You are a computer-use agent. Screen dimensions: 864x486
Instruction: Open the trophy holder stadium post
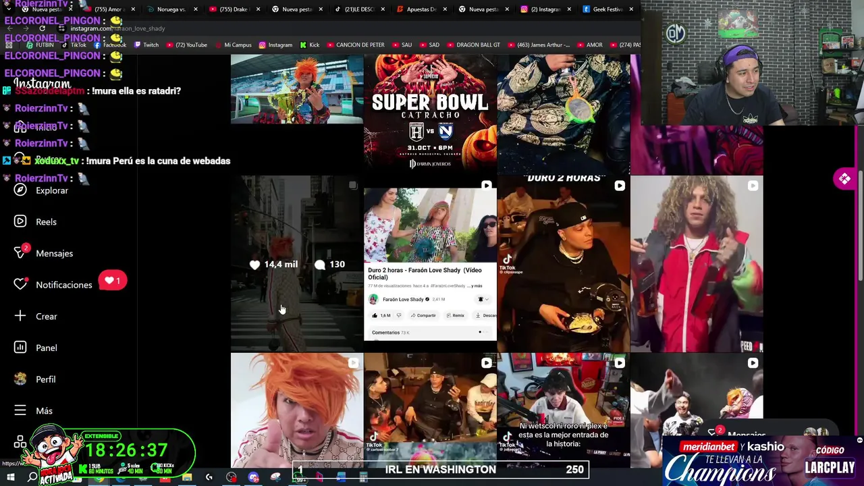point(297,89)
